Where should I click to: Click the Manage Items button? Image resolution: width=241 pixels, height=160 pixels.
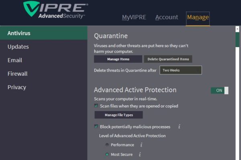click(118, 59)
